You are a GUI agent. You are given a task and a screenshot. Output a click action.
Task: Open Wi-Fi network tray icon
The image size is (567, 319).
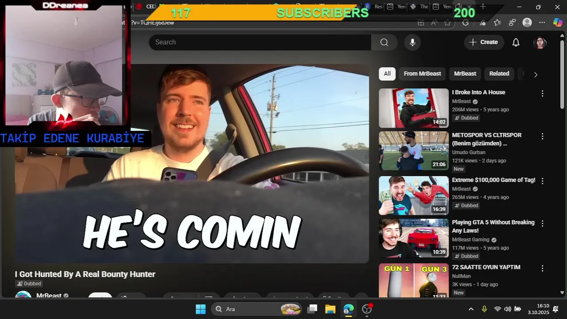498,309
